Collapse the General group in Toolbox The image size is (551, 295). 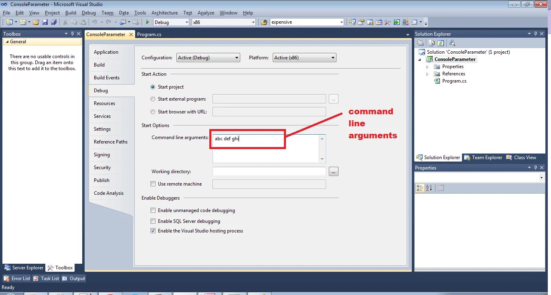pyautogui.click(x=7, y=42)
